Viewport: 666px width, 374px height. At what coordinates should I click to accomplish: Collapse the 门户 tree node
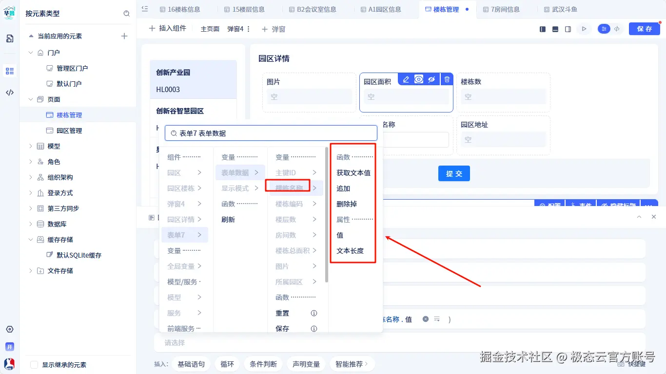[31, 53]
